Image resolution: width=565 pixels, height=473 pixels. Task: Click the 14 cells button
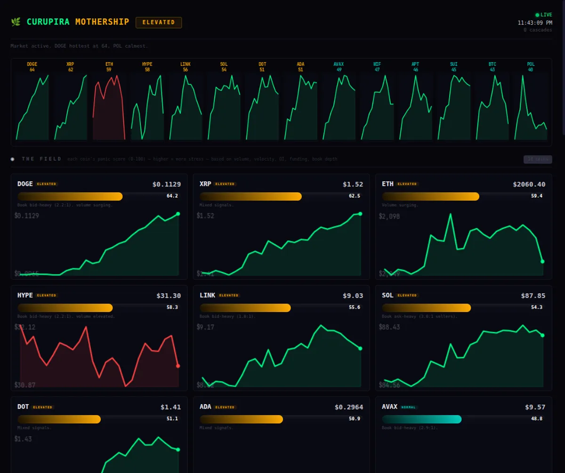tap(537, 159)
